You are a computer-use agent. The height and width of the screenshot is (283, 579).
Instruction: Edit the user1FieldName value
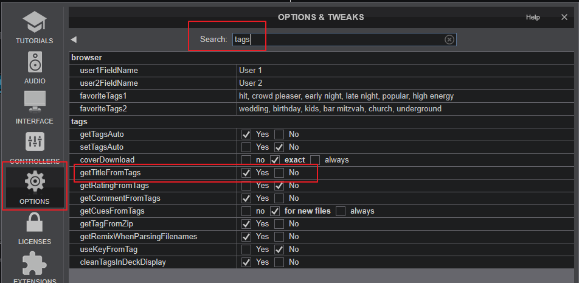(x=405, y=70)
